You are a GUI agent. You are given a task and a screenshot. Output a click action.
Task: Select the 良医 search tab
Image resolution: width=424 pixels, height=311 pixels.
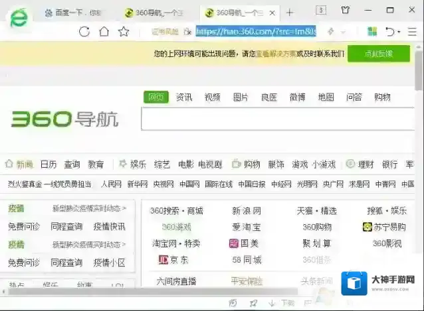(x=269, y=97)
